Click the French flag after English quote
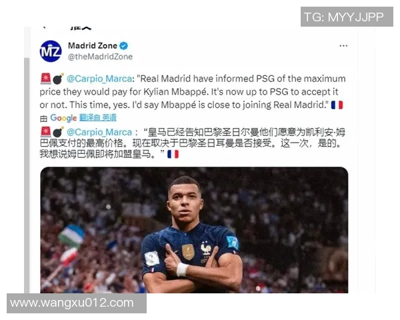This screenshot has height=320, width=400. pos(337,105)
